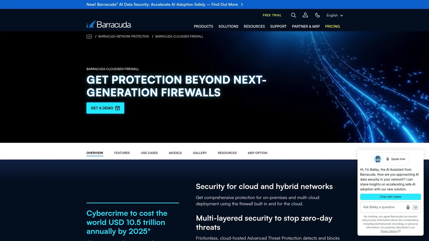
Task: Switch to the USE CASES tab
Action: (x=149, y=153)
